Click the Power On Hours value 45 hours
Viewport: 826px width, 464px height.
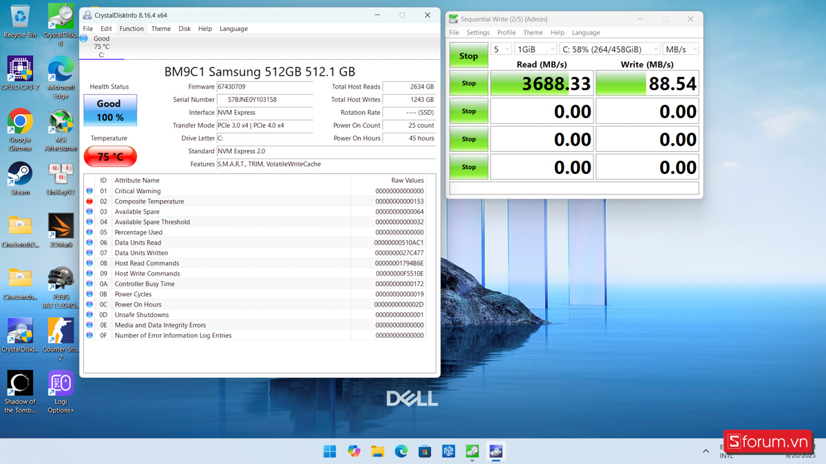[x=409, y=138]
